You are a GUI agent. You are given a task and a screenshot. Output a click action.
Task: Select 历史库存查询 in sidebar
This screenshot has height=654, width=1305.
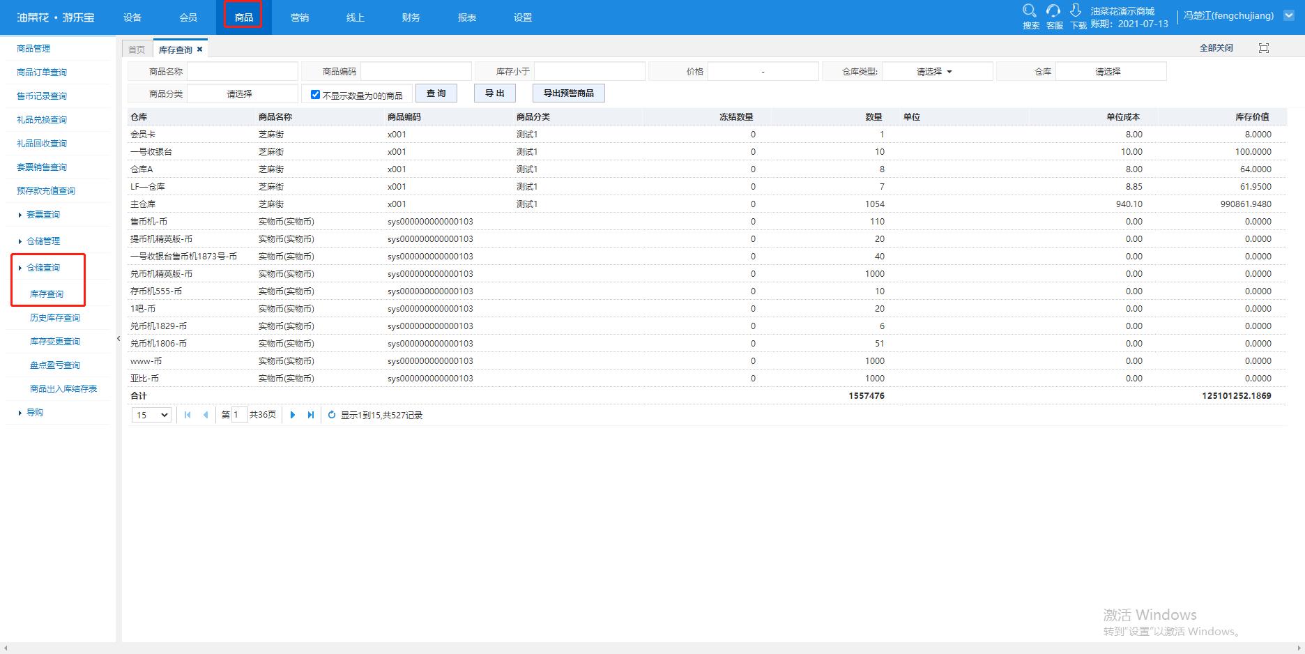pos(55,318)
